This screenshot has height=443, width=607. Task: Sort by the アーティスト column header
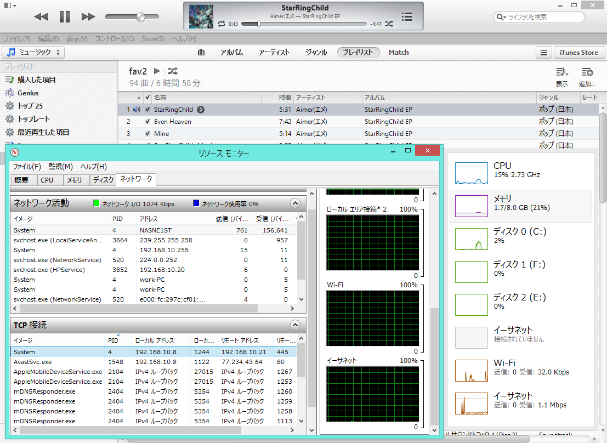(327, 98)
